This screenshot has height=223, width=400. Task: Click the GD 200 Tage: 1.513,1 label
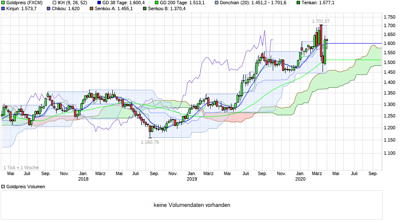pyautogui.click(x=182, y=3)
